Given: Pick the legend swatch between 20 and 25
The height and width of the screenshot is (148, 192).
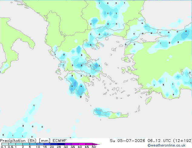Looking at the screenshot, I should [54, 144].
